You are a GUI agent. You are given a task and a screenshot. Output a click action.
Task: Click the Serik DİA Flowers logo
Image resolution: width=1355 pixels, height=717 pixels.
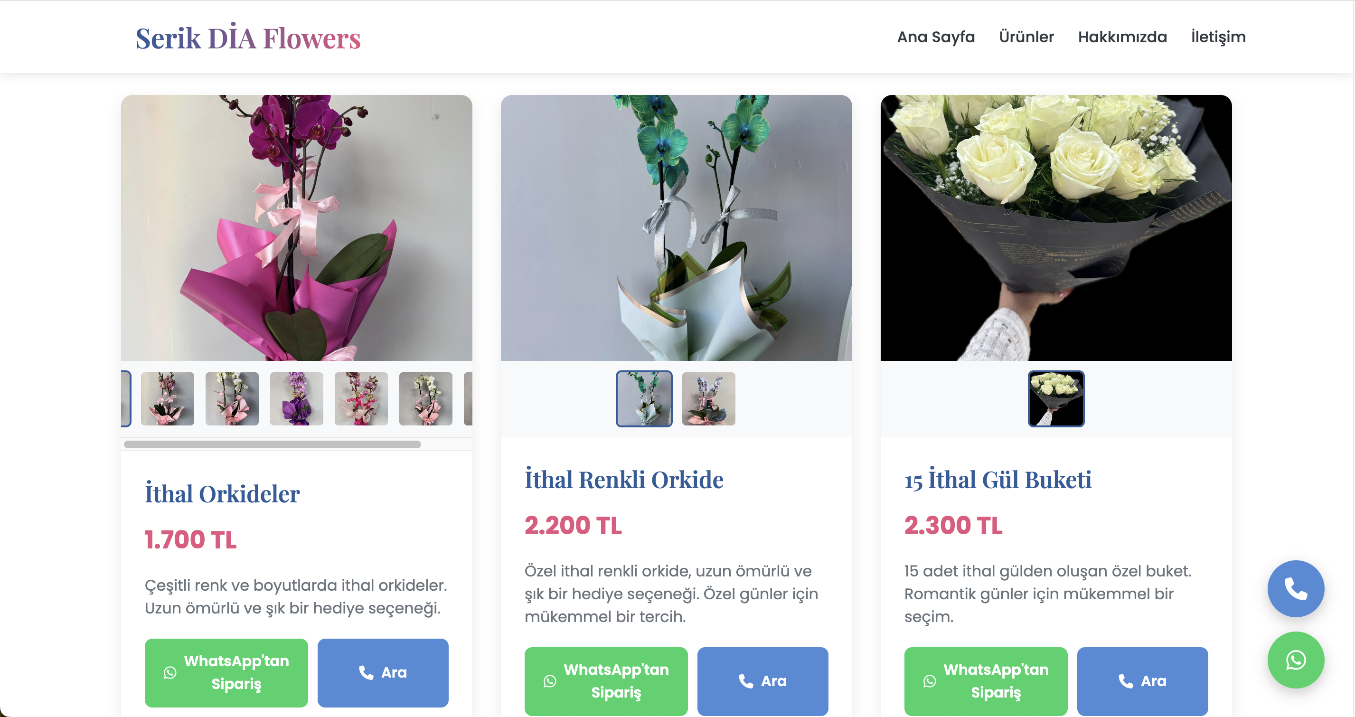(x=248, y=38)
